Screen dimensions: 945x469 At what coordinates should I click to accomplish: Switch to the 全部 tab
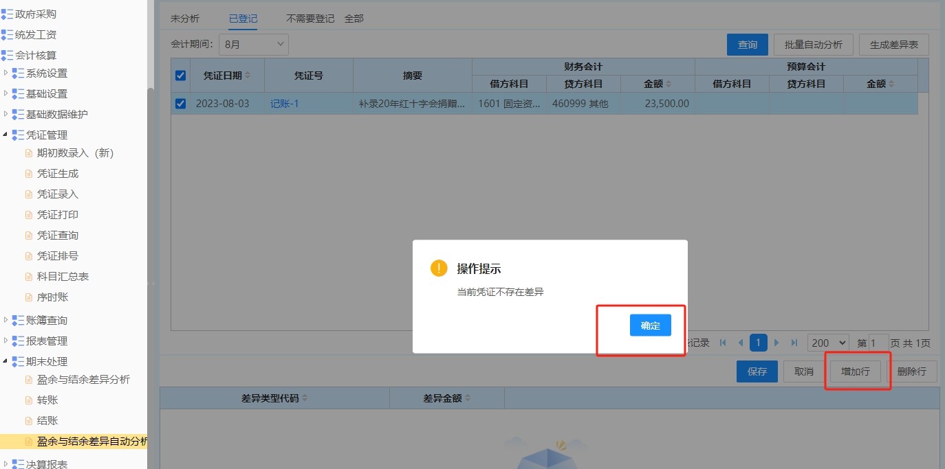tap(354, 19)
